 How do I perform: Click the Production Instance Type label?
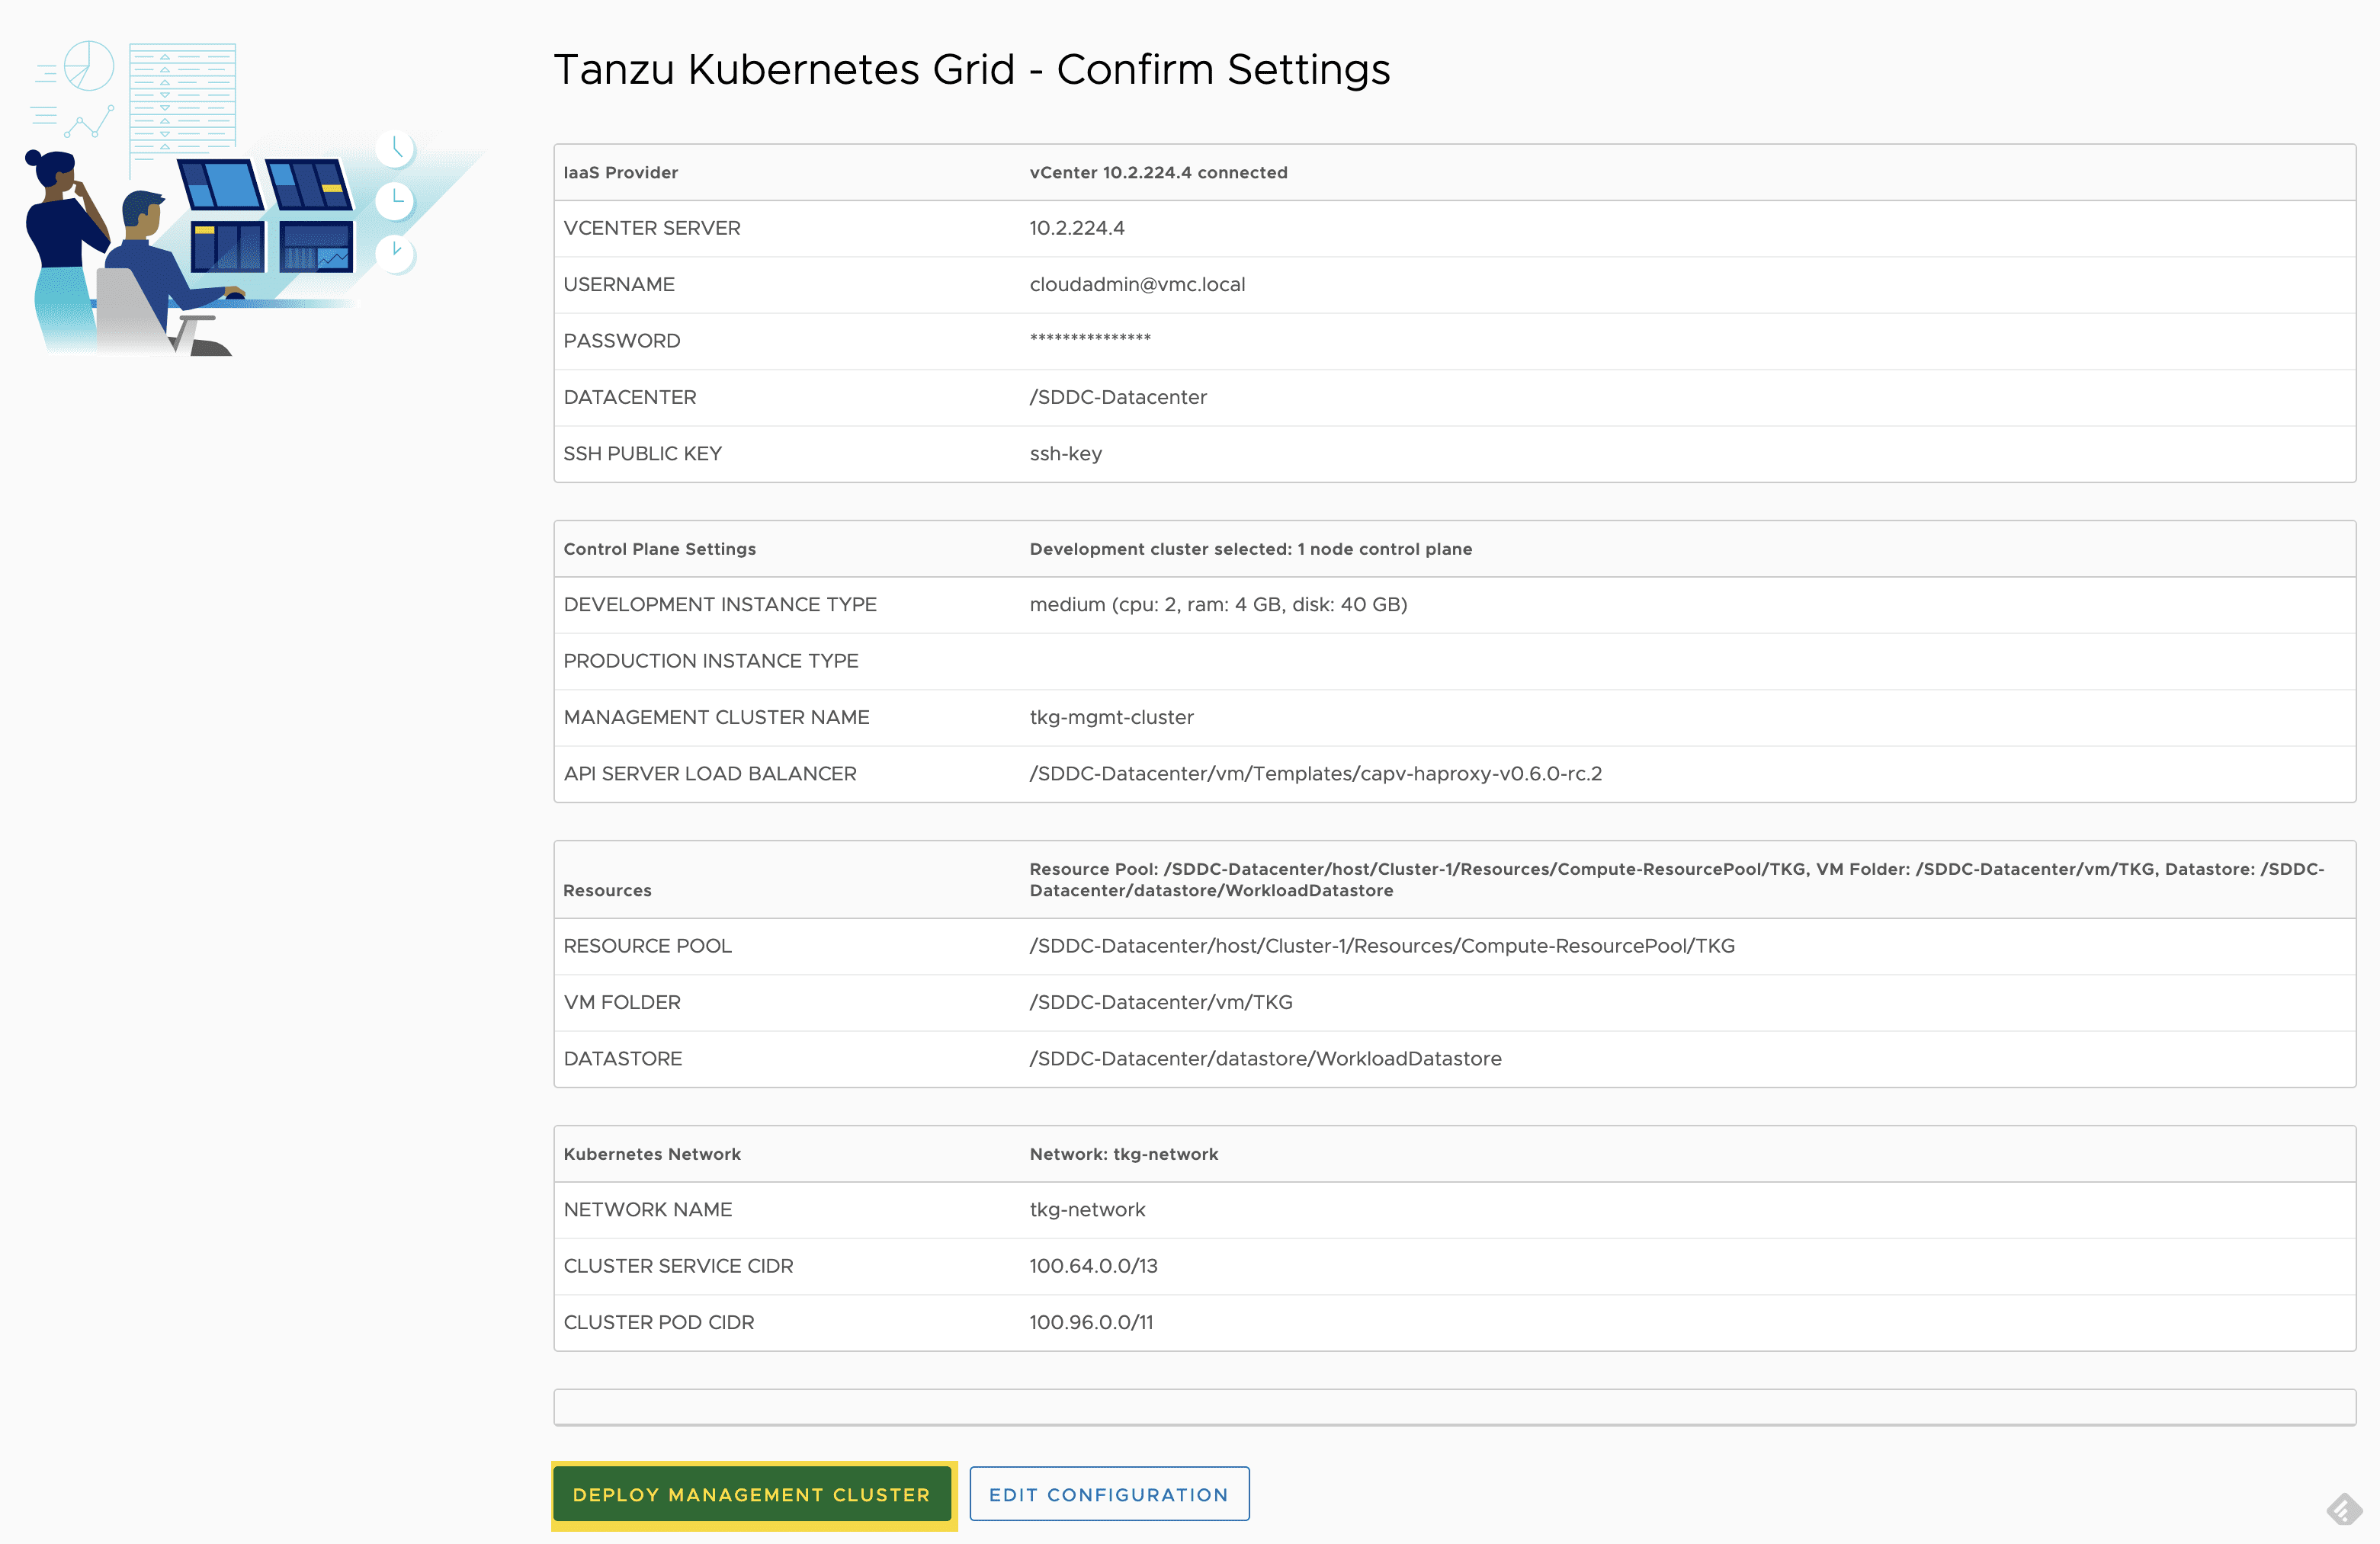(x=711, y=661)
